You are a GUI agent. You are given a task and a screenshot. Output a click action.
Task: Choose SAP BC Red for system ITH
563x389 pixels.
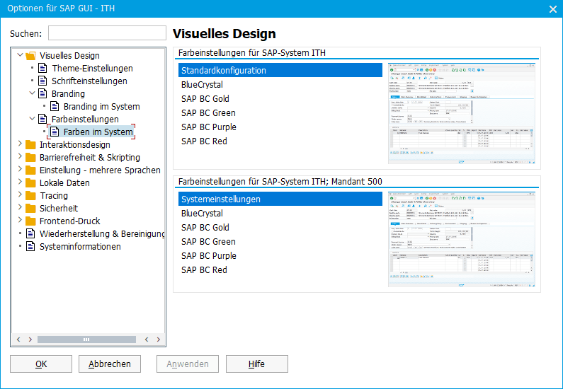pyautogui.click(x=280, y=141)
